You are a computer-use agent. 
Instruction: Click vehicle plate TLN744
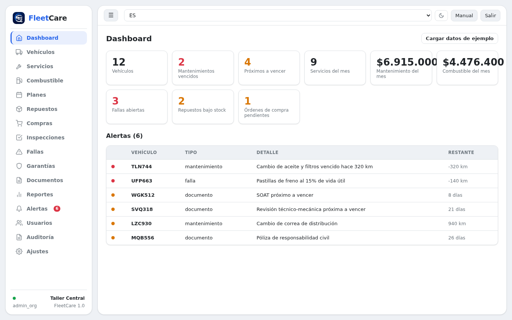tap(141, 167)
